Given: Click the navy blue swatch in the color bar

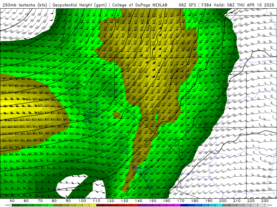Looking at the screenshot, I should click(x=184, y=205).
